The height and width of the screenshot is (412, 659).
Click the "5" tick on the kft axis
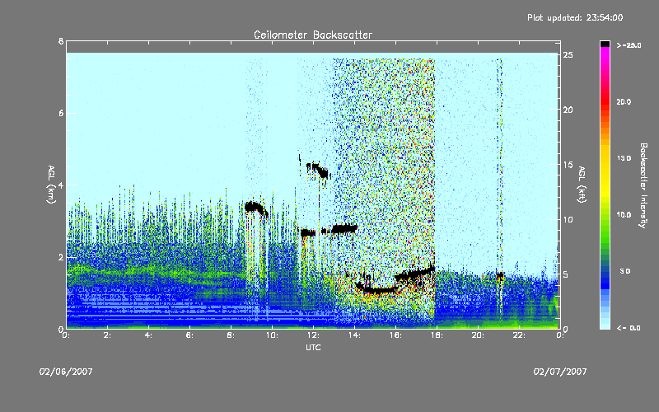point(566,274)
